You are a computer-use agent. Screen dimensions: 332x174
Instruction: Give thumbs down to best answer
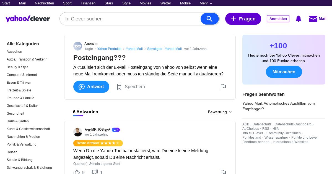tap(95, 172)
